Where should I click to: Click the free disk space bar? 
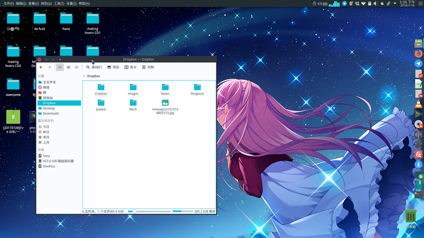pyautogui.click(x=183, y=211)
